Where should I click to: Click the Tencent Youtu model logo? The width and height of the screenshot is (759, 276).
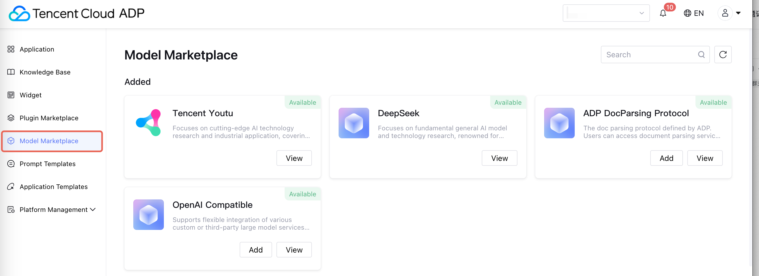point(149,123)
